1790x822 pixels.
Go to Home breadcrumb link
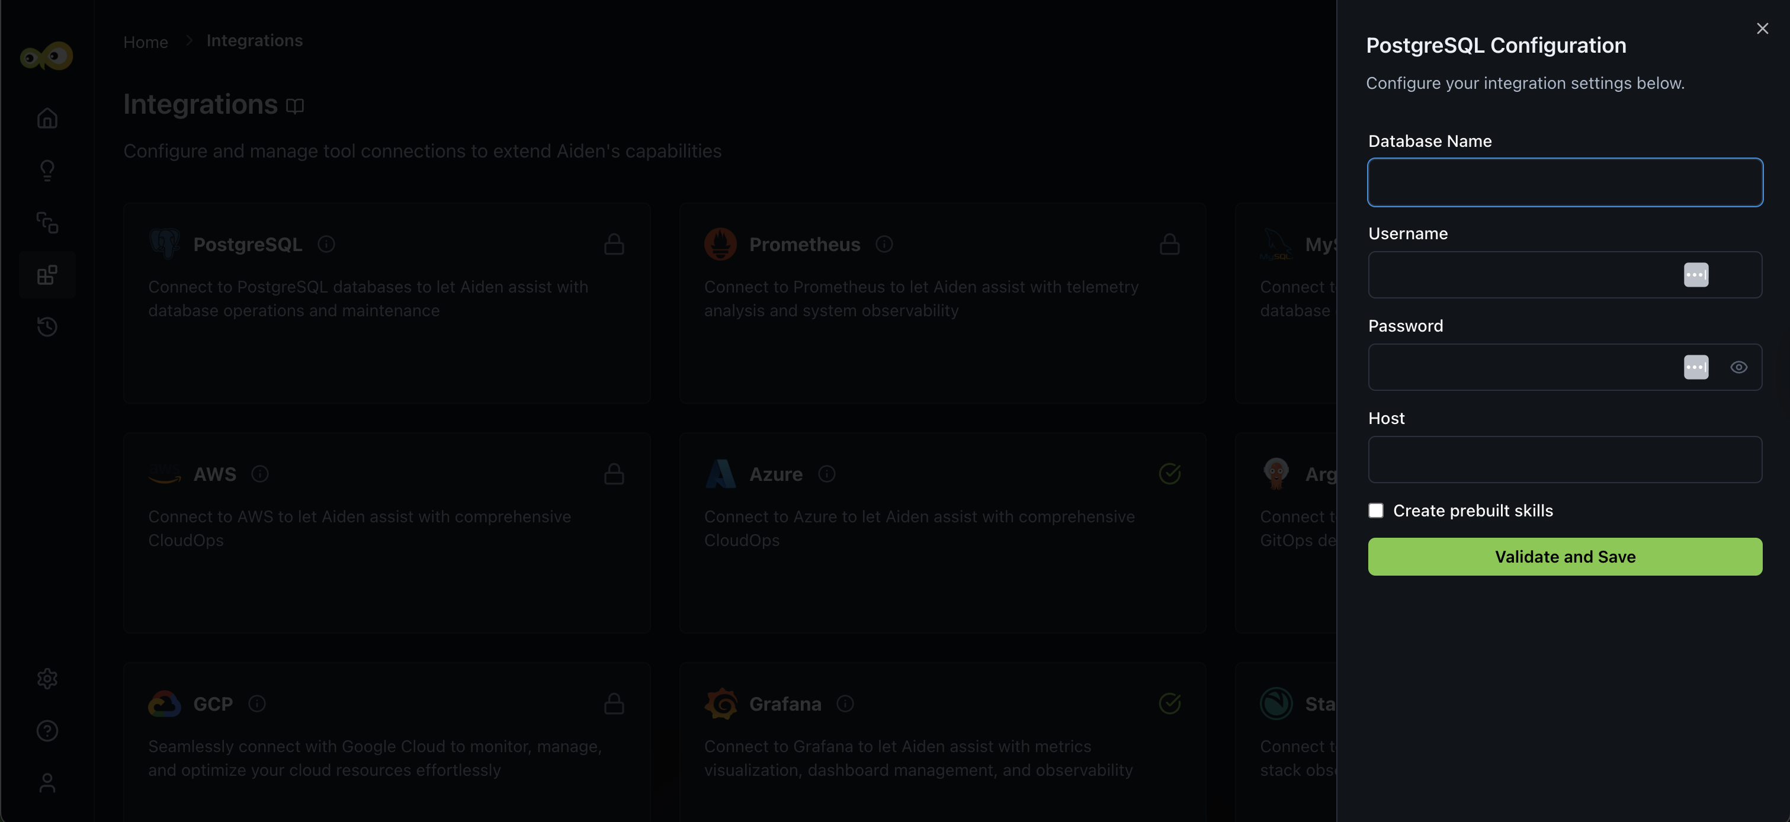(x=145, y=41)
